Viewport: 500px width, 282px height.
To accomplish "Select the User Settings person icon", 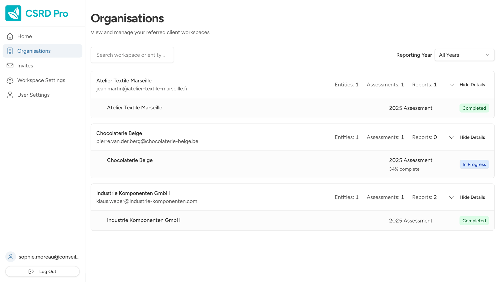I will pos(10,95).
